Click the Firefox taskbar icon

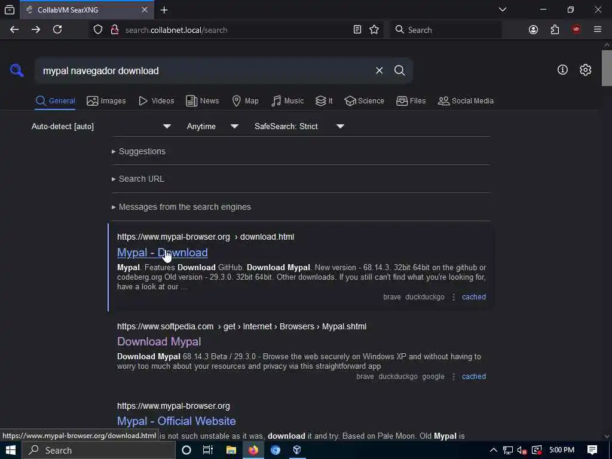(x=253, y=450)
